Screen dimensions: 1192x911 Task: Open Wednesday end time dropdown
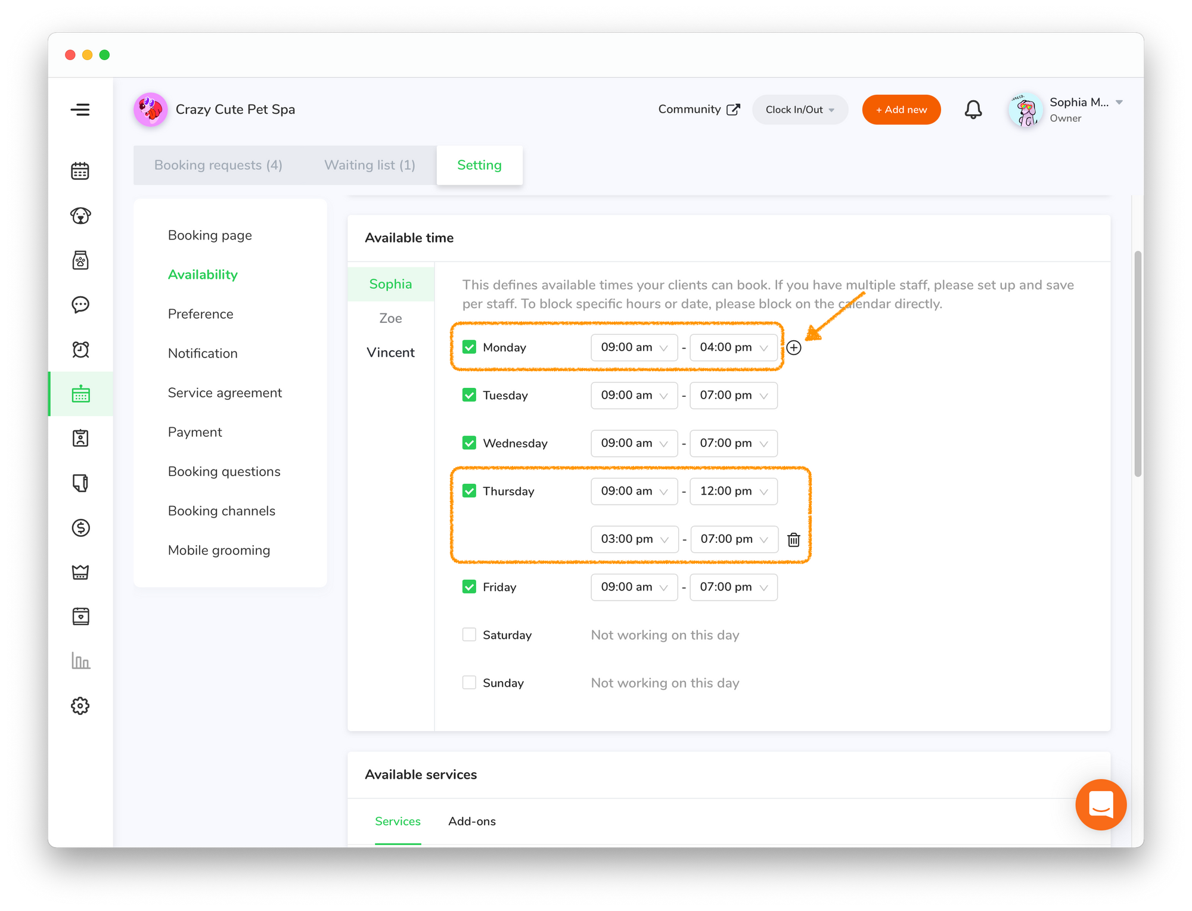pos(733,443)
